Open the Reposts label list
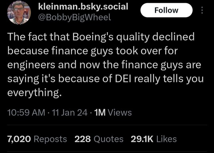Image resolution: width=214 pixels, height=153 pixels. [50, 139]
